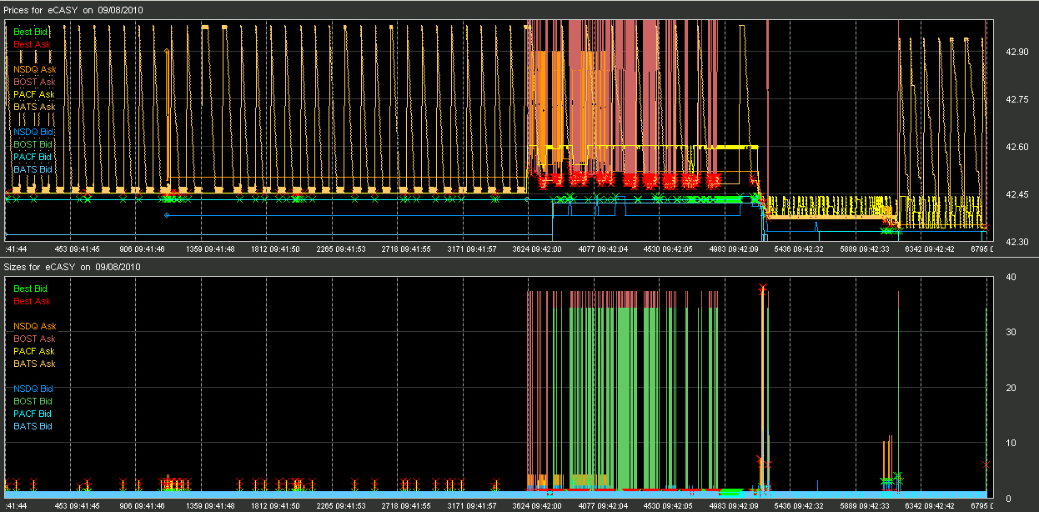Click the 42.60 price axis value
1039x512 pixels.
tap(1016, 147)
